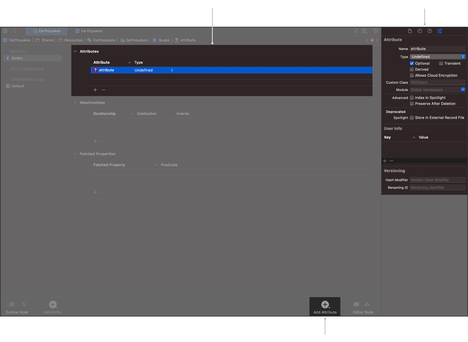Open the Type dropdown in inspector
The width and height of the screenshot is (468, 342).
pos(437,57)
